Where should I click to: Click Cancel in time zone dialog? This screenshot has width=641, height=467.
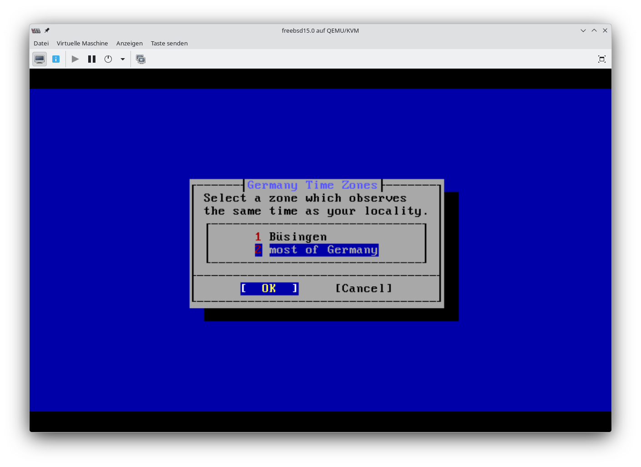pos(363,288)
